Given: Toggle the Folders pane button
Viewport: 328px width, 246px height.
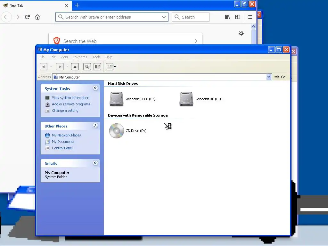Looking at the screenshot, I should [x=97, y=67].
